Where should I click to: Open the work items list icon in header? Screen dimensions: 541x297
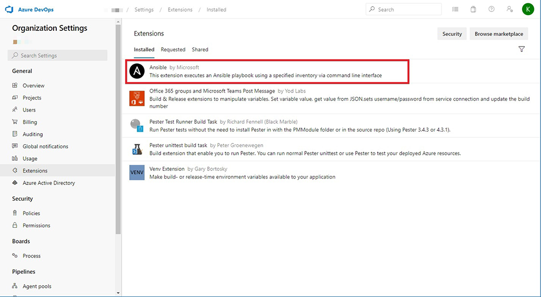(x=456, y=9)
